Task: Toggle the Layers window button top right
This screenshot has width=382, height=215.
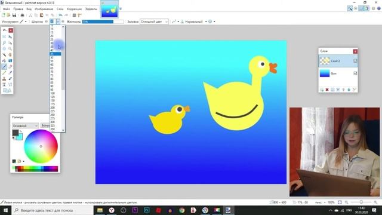Action: tap(361, 8)
